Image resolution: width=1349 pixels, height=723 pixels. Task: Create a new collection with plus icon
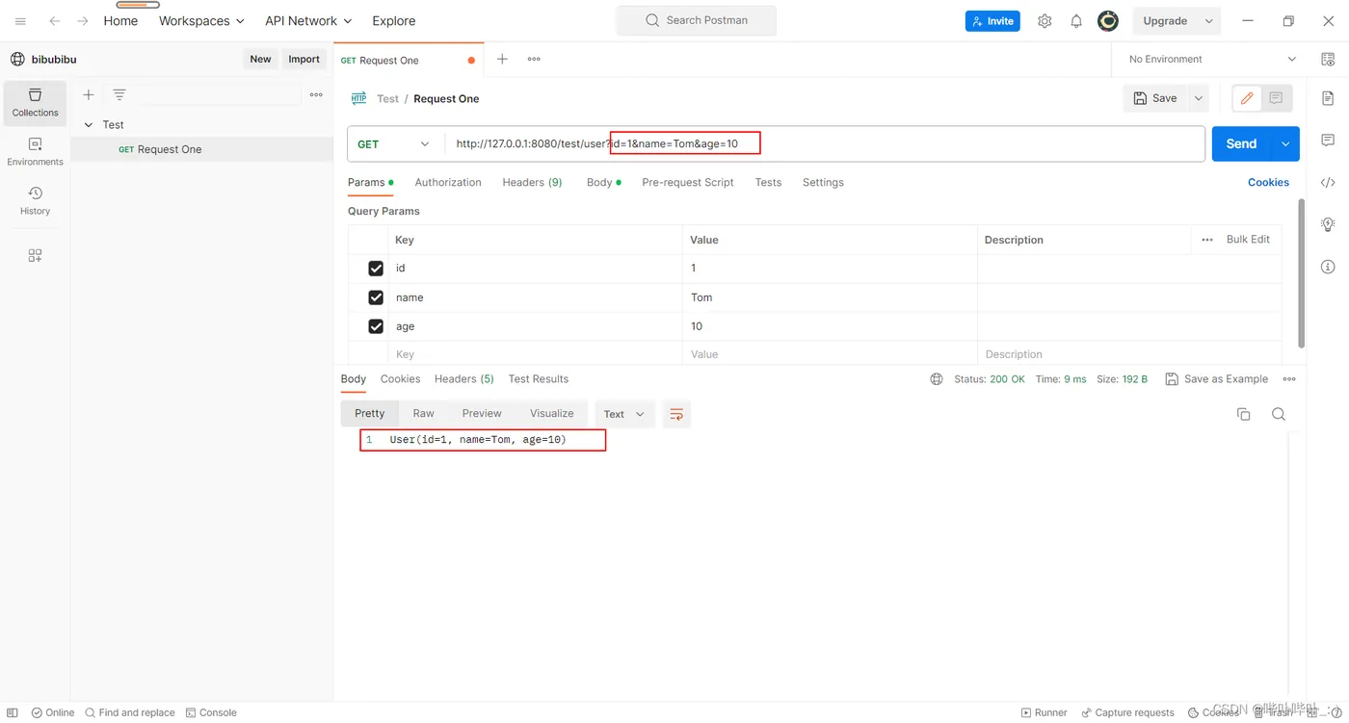(89, 94)
